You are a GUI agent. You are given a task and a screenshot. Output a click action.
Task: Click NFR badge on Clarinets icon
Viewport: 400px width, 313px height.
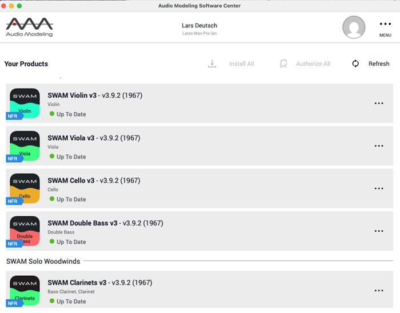14,303
